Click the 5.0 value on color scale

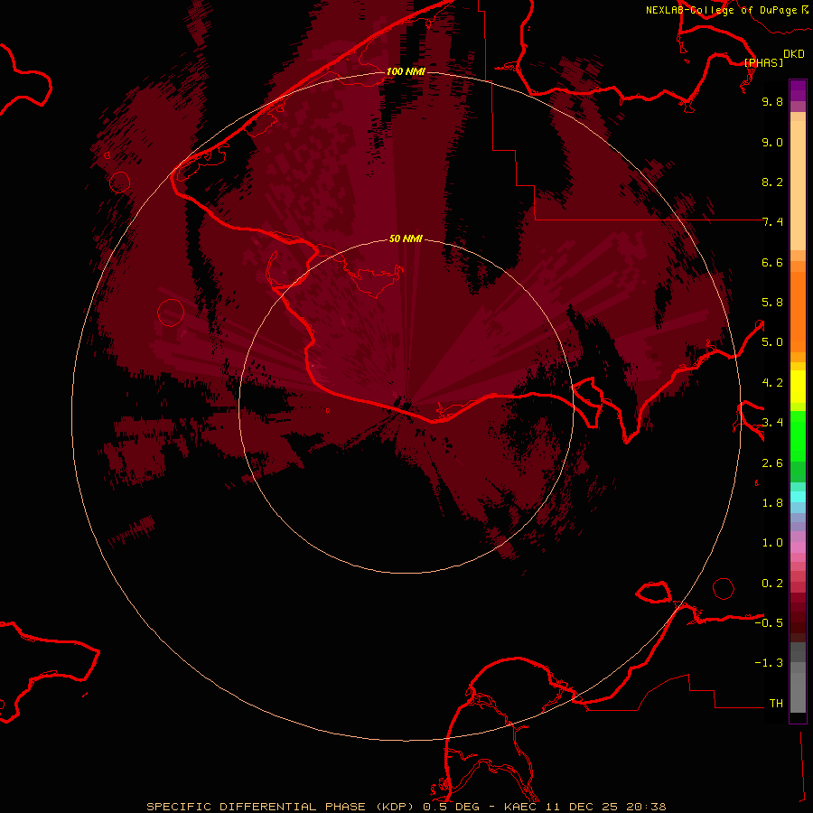click(772, 342)
